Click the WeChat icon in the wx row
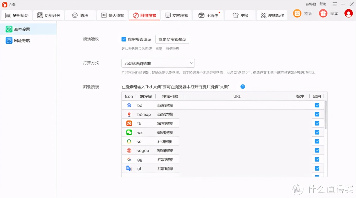This screenshot has width=356, height=198. pos(129,132)
